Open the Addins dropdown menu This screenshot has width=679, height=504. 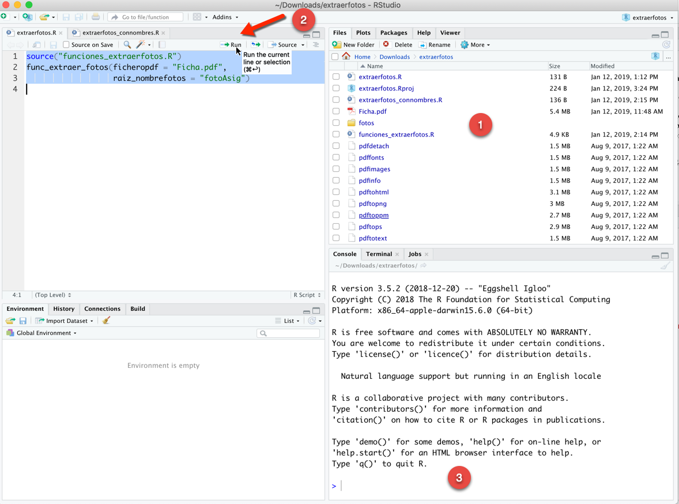click(x=225, y=17)
